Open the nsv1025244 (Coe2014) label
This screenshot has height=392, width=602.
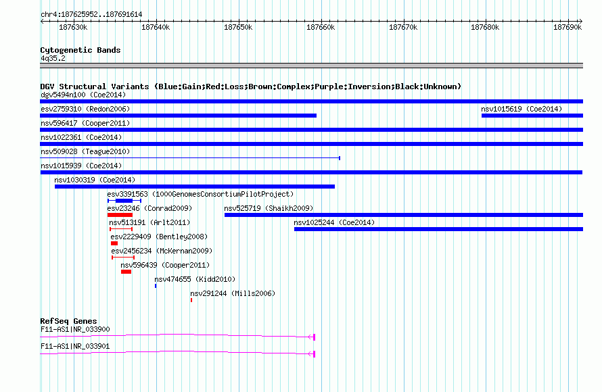point(334,222)
